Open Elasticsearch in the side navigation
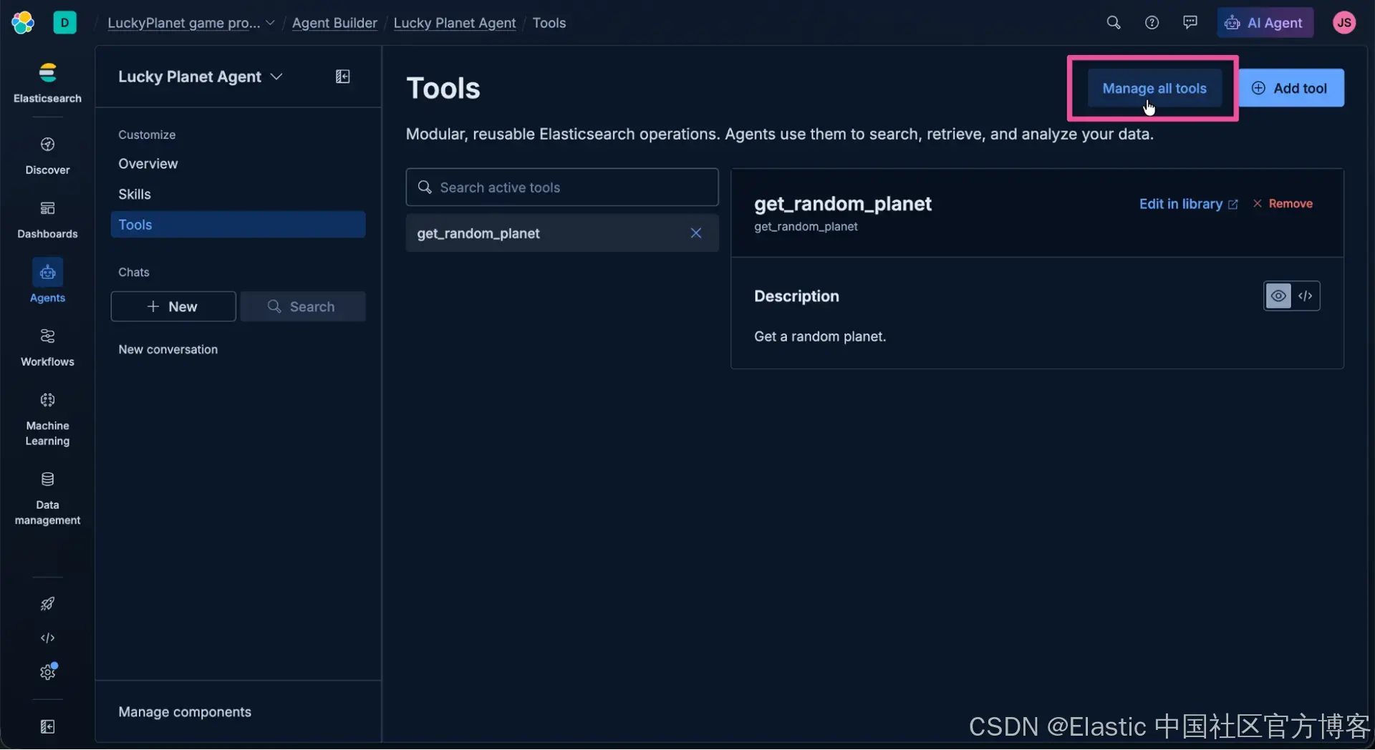This screenshot has height=750, width=1375. coord(47,83)
